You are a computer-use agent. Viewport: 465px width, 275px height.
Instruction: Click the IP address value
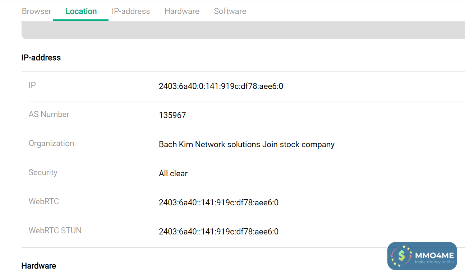click(221, 86)
